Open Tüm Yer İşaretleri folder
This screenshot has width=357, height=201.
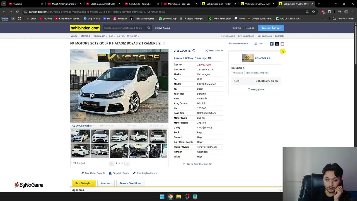[x=344, y=19]
